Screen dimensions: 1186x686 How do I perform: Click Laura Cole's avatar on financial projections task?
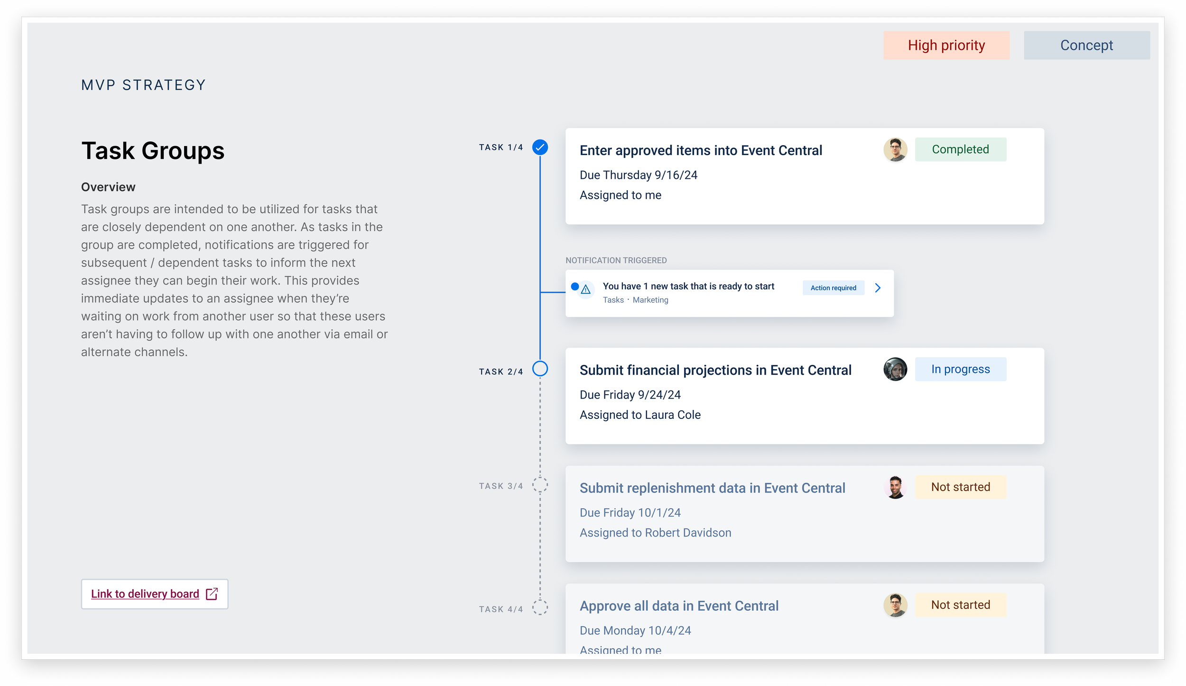tap(895, 370)
